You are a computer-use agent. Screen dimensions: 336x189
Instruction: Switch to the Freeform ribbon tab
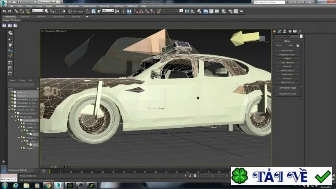tap(25, 16)
